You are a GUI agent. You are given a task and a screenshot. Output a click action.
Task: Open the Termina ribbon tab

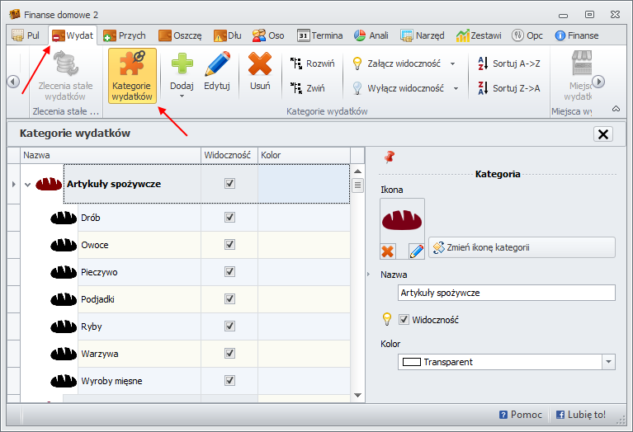[x=319, y=35]
